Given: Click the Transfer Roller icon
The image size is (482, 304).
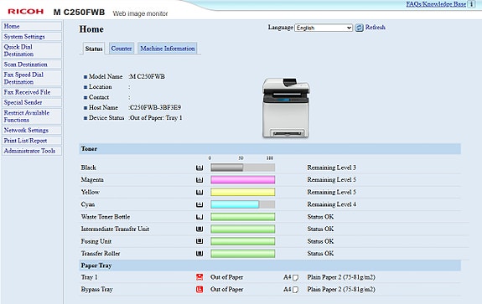Looking at the screenshot, I should [x=200, y=254].
